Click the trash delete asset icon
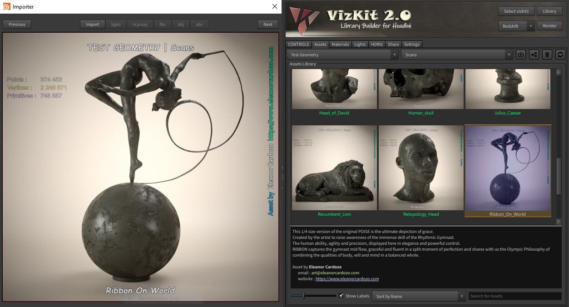 (547, 54)
